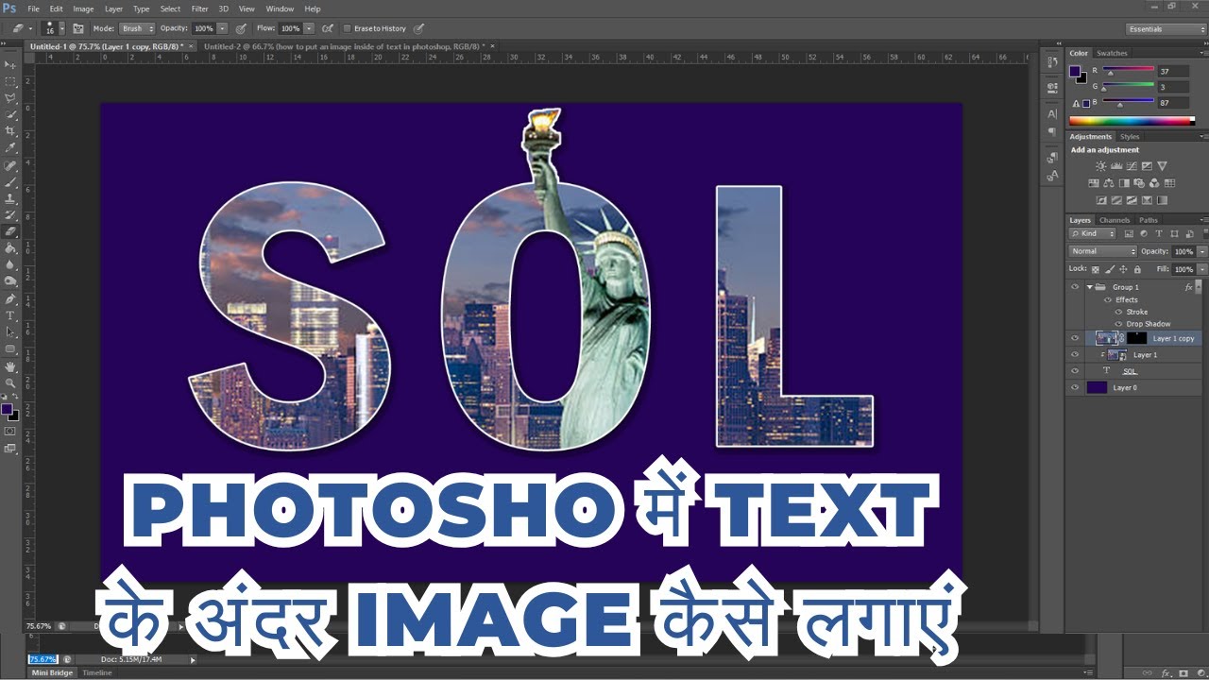Open the Opacity slider dropdown in options bar
Viewport: 1209px width, 680px height.
click(223, 28)
